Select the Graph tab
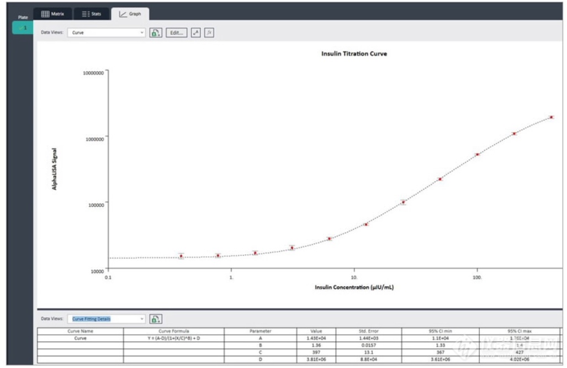The width and height of the screenshot is (567, 368). tap(130, 14)
